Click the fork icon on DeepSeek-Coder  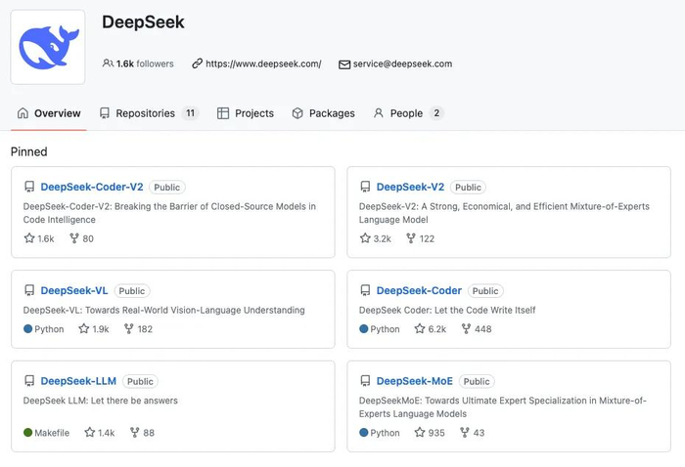tap(465, 329)
